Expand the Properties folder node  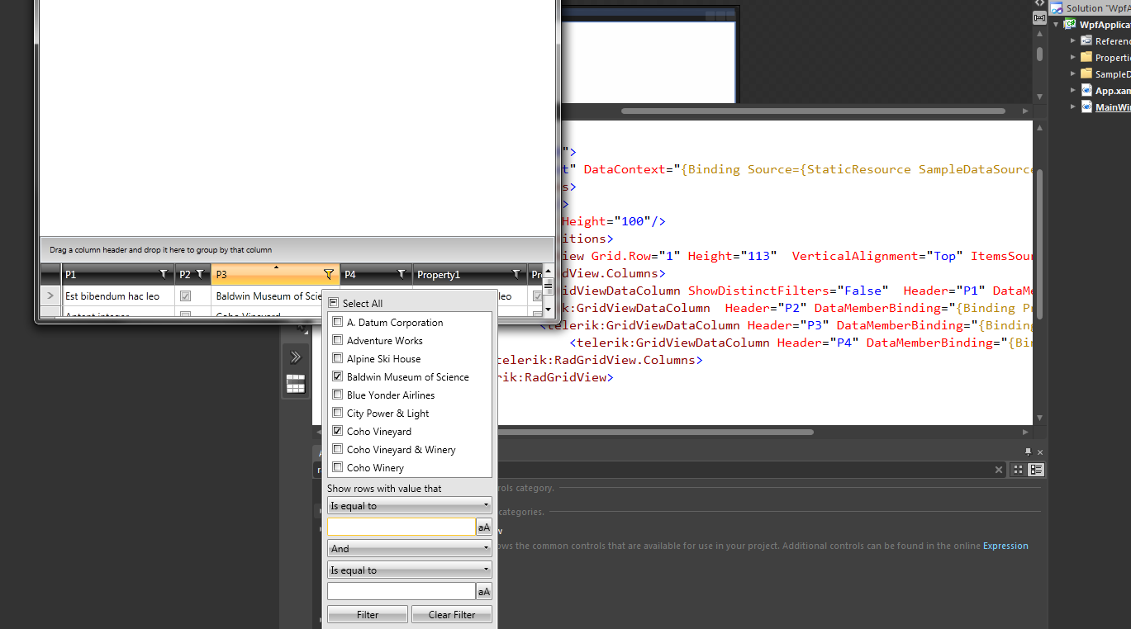click(1073, 58)
